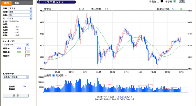Viewport: 196px width, 106px height.
Task: Click the latest candlestick at 02/09
Action: coord(181,37)
